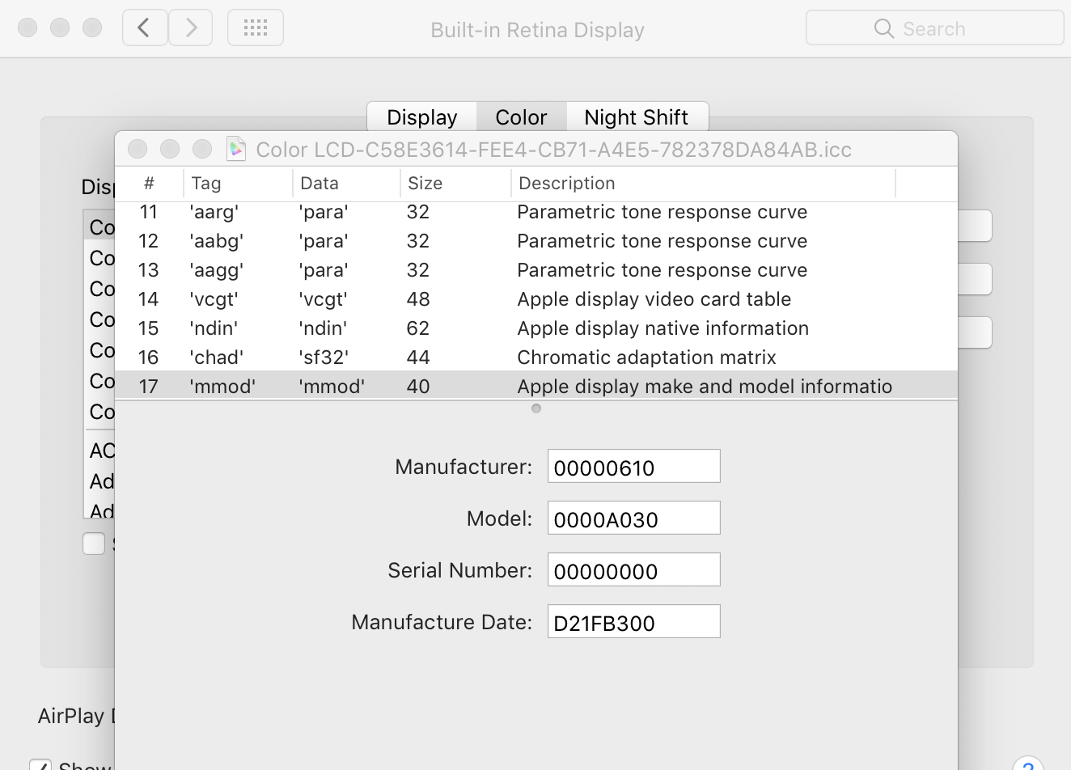Viewport: 1071px width, 770px height.
Task: Click the Manufacturer value field
Action: coord(633,467)
